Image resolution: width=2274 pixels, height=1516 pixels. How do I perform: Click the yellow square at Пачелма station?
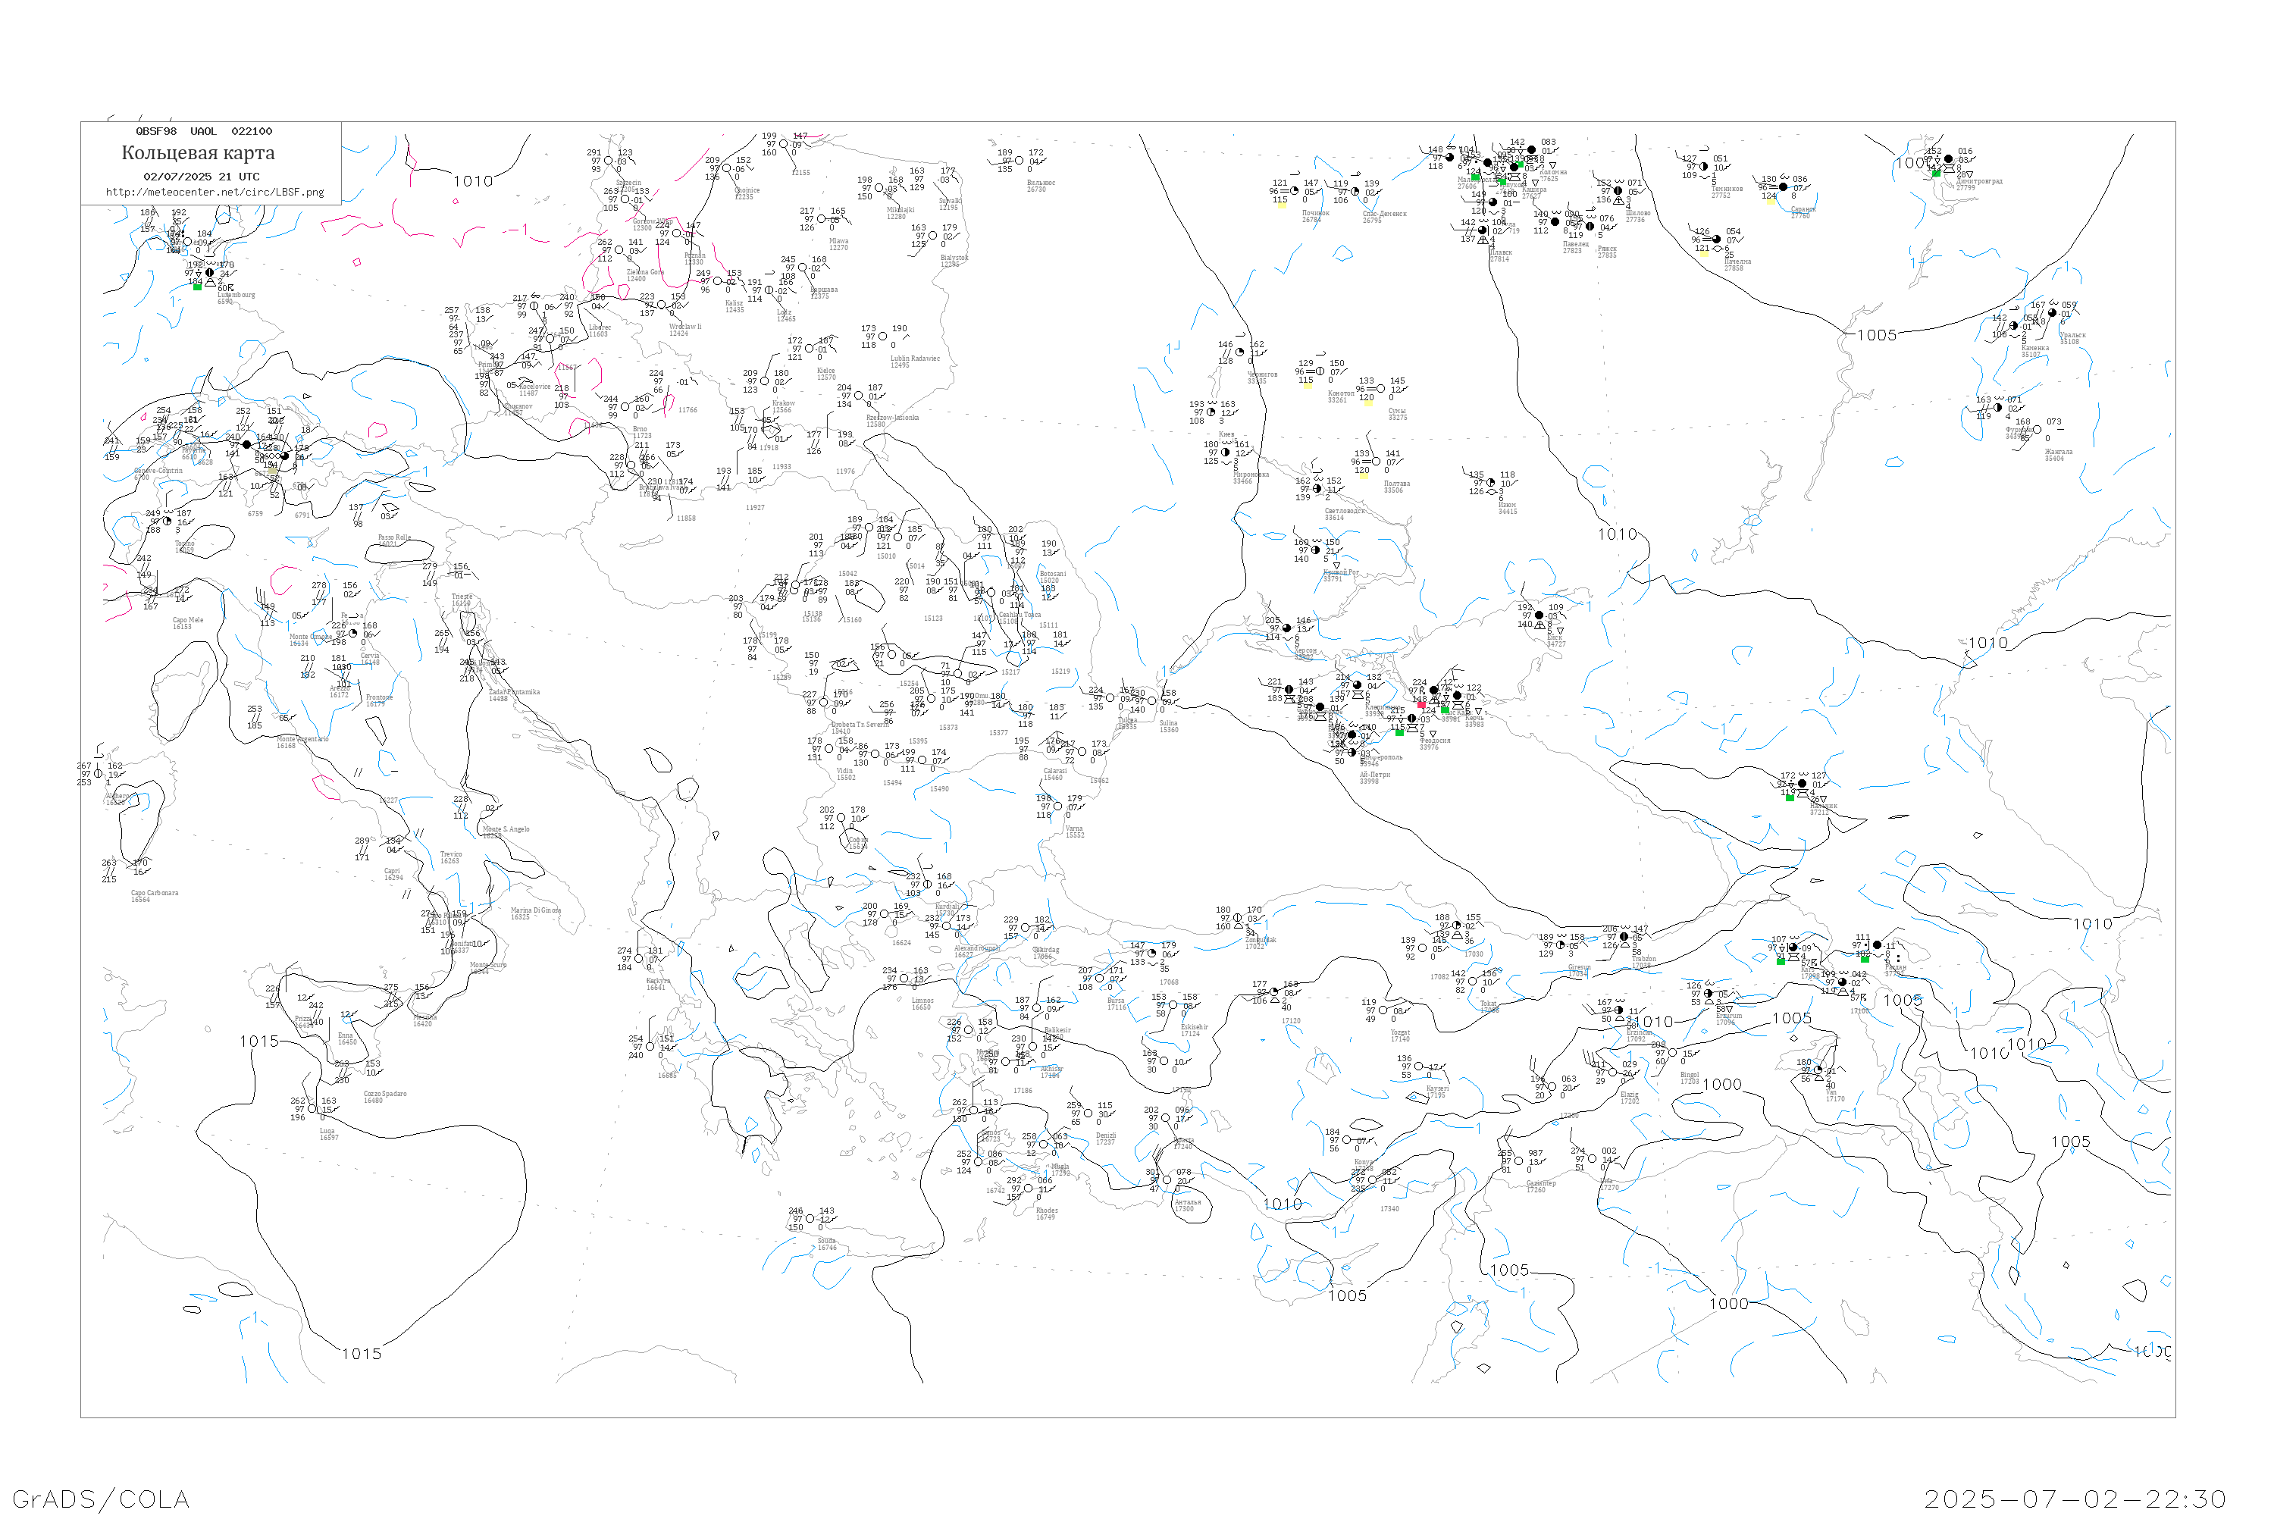(x=1705, y=254)
